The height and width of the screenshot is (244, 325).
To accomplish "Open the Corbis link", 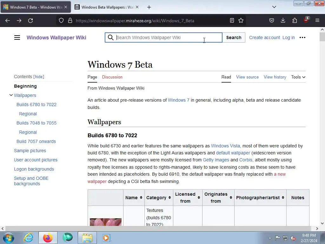I will [246, 160].
